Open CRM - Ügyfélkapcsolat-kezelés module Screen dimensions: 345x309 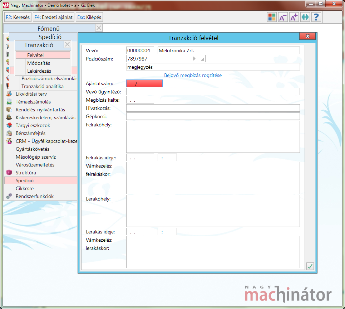(46, 141)
